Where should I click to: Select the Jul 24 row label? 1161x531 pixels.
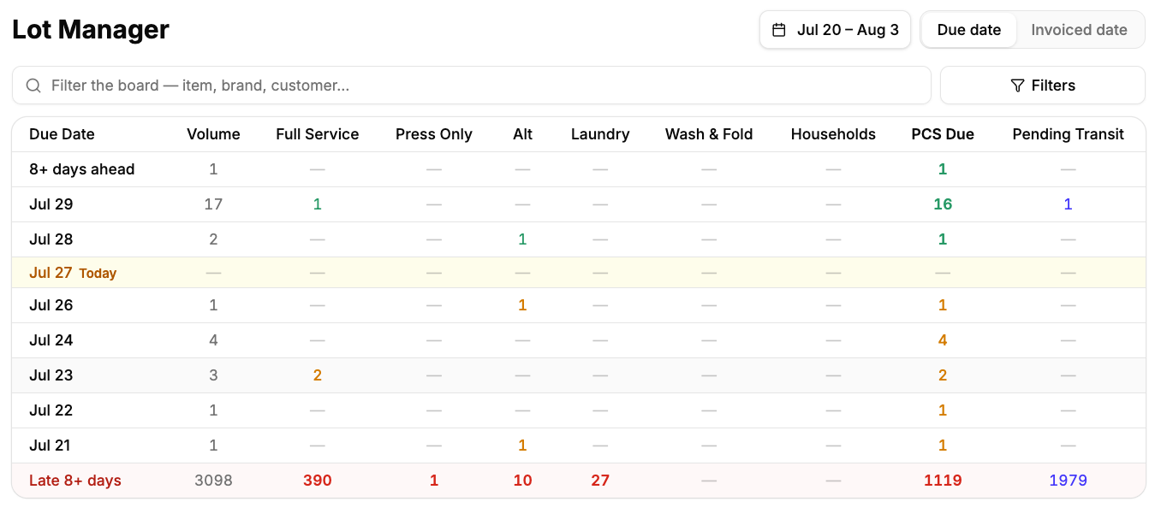51,340
